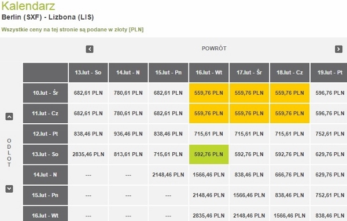347x221 pixels.
Task: Pick the 2835,46 PLN fare on 13.lut row
Action: (x=88, y=154)
